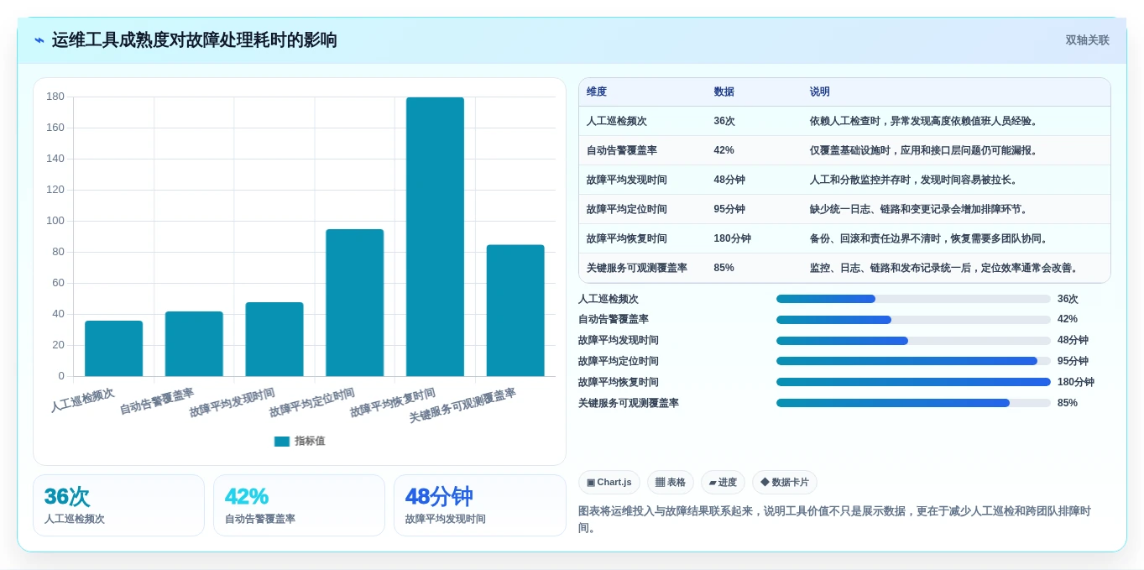Viewport: 1144px width, 570px height.
Task: Click 故障平均发现时间 table row cell
Action: click(x=626, y=180)
